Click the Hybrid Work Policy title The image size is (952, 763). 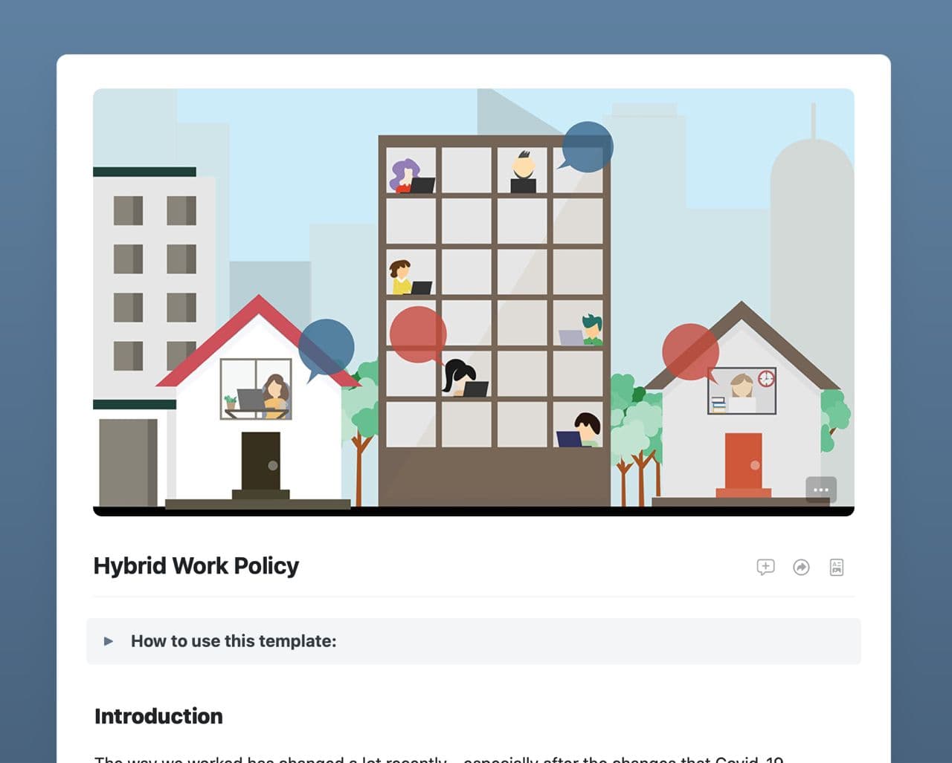196,566
